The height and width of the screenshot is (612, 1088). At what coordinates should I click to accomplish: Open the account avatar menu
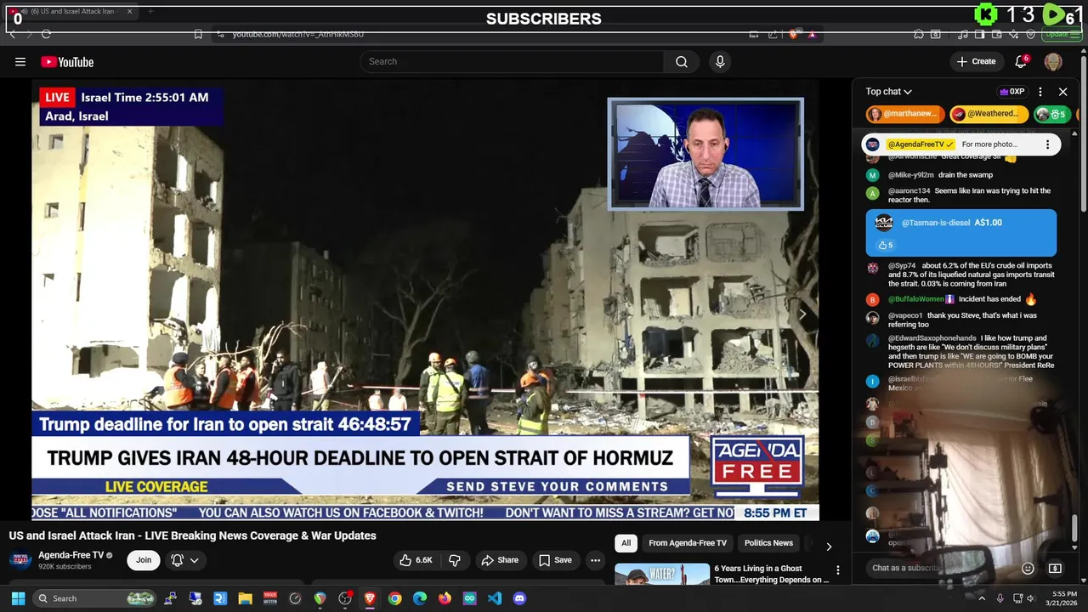point(1053,61)
